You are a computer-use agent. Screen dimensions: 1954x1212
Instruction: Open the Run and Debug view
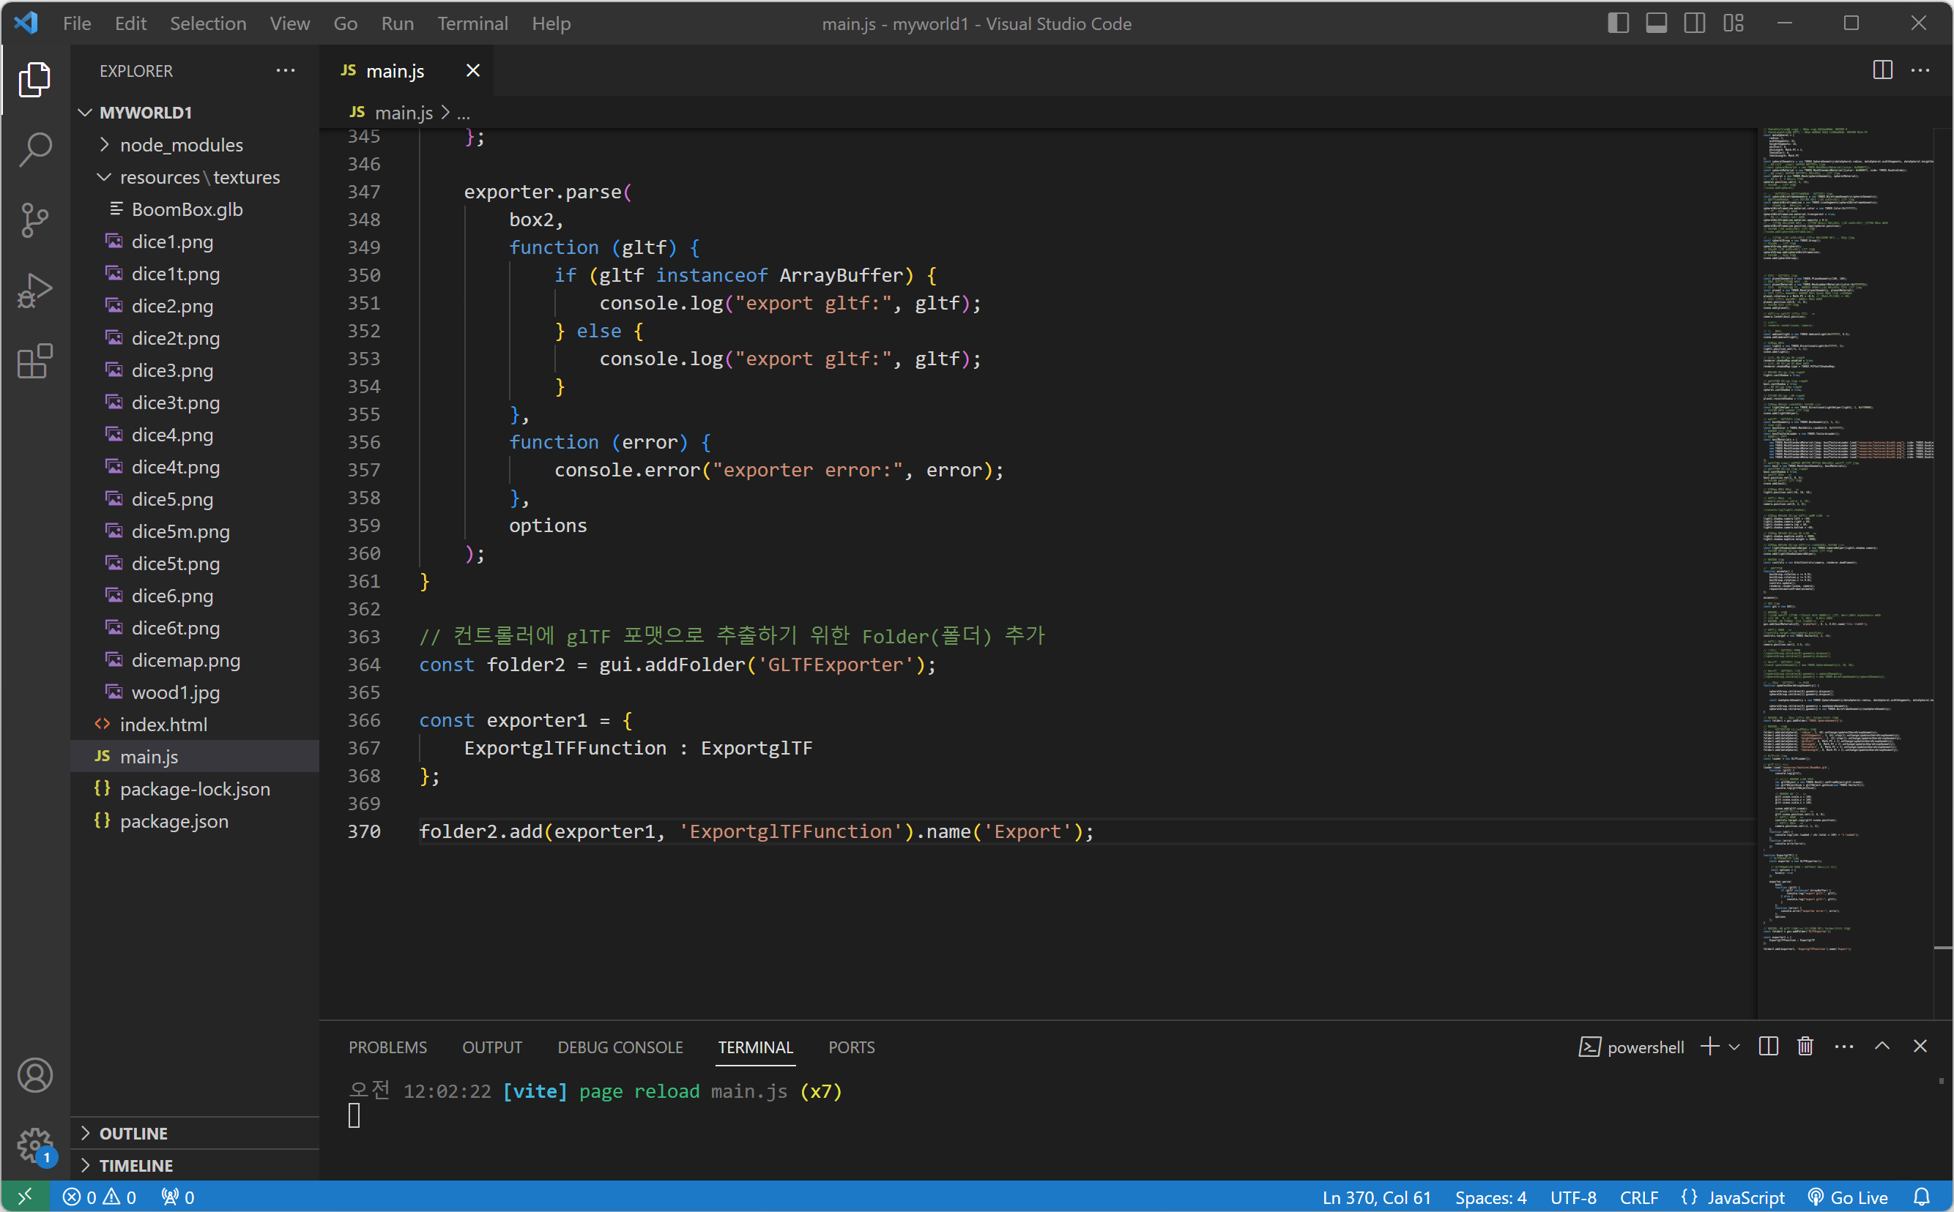point(35,290)
